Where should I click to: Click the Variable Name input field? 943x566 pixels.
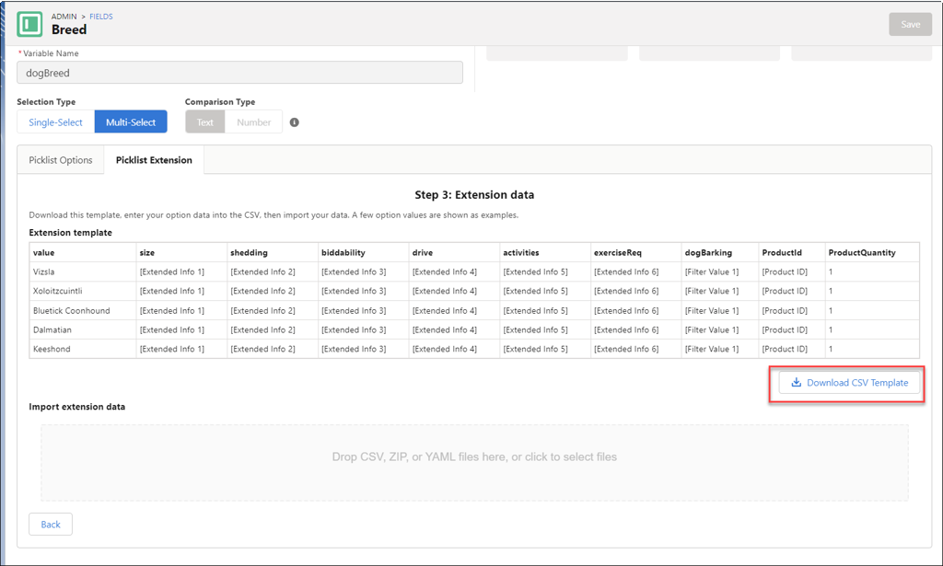coord(240,73)
